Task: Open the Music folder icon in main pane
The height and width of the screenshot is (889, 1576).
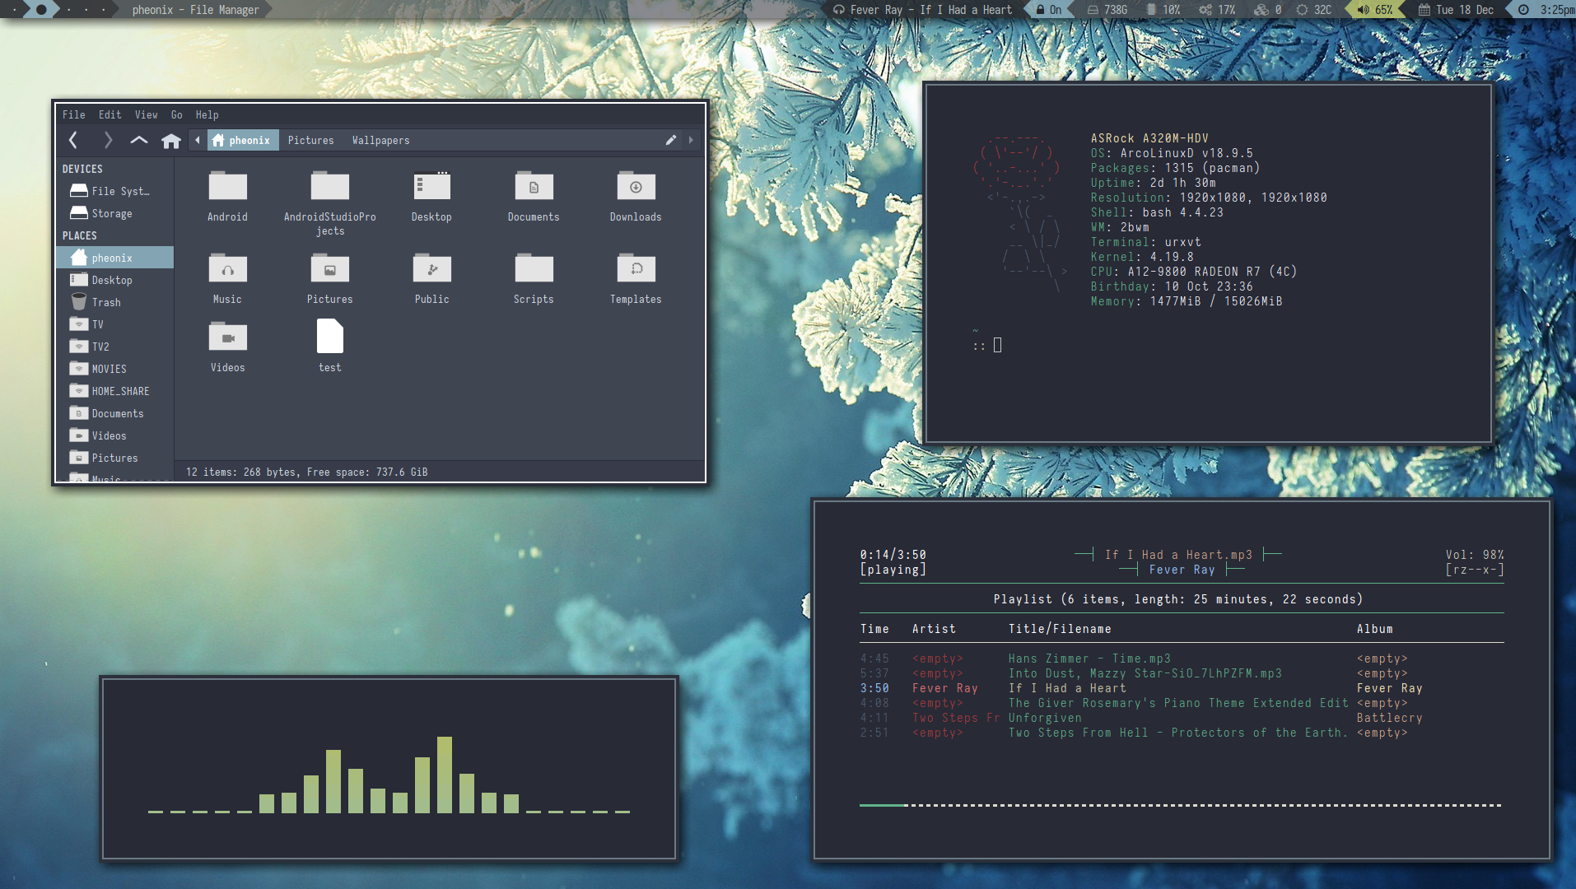Action: [227, 278]
